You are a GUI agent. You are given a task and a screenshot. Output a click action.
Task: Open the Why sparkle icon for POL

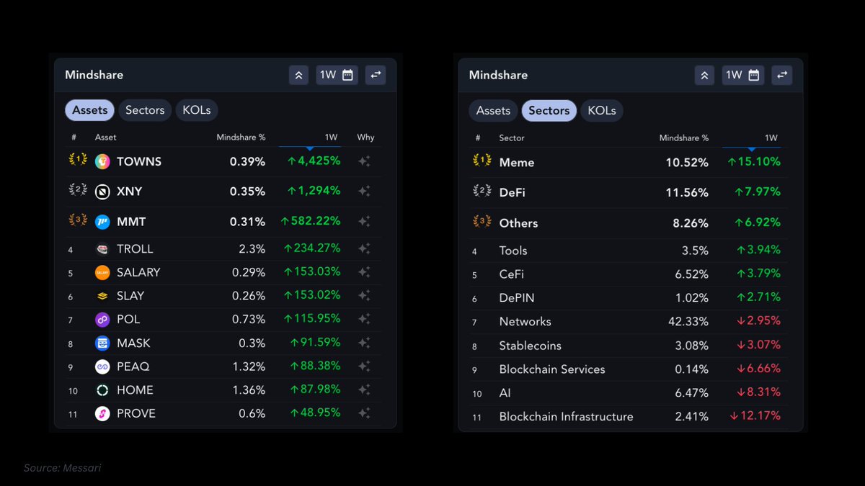(x=365, y=319)
